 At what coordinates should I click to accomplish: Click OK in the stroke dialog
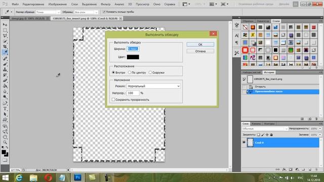coord(200,44)
